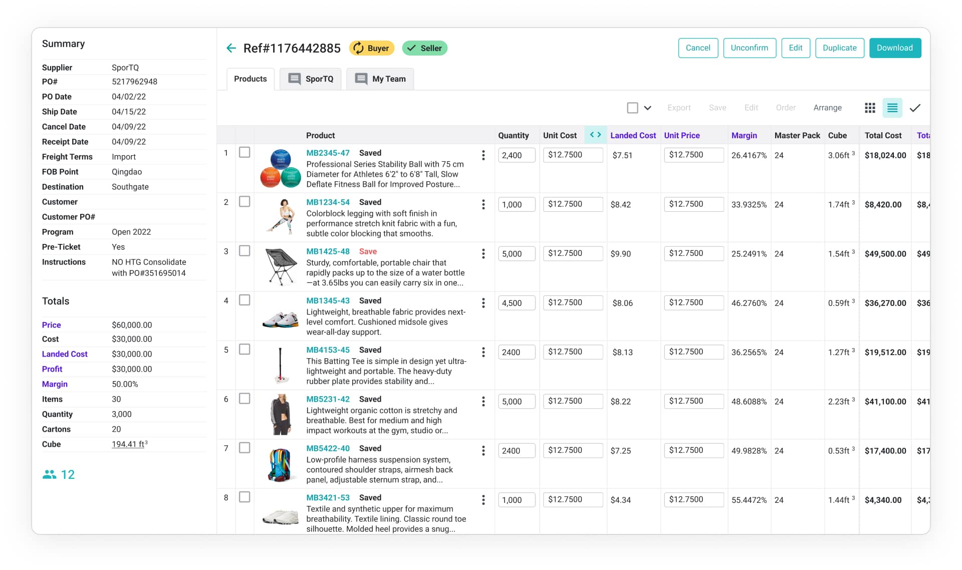The width and height of the screenshot is (962, 570).
Task: Switch to grid view icon
Action: click(x=870, y=108)
